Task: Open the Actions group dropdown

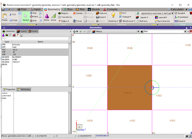Action: pos(33,25)
